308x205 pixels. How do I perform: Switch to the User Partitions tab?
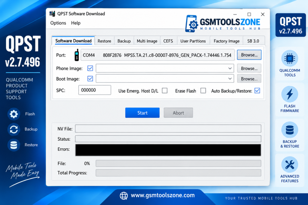(x=193, y=41)
